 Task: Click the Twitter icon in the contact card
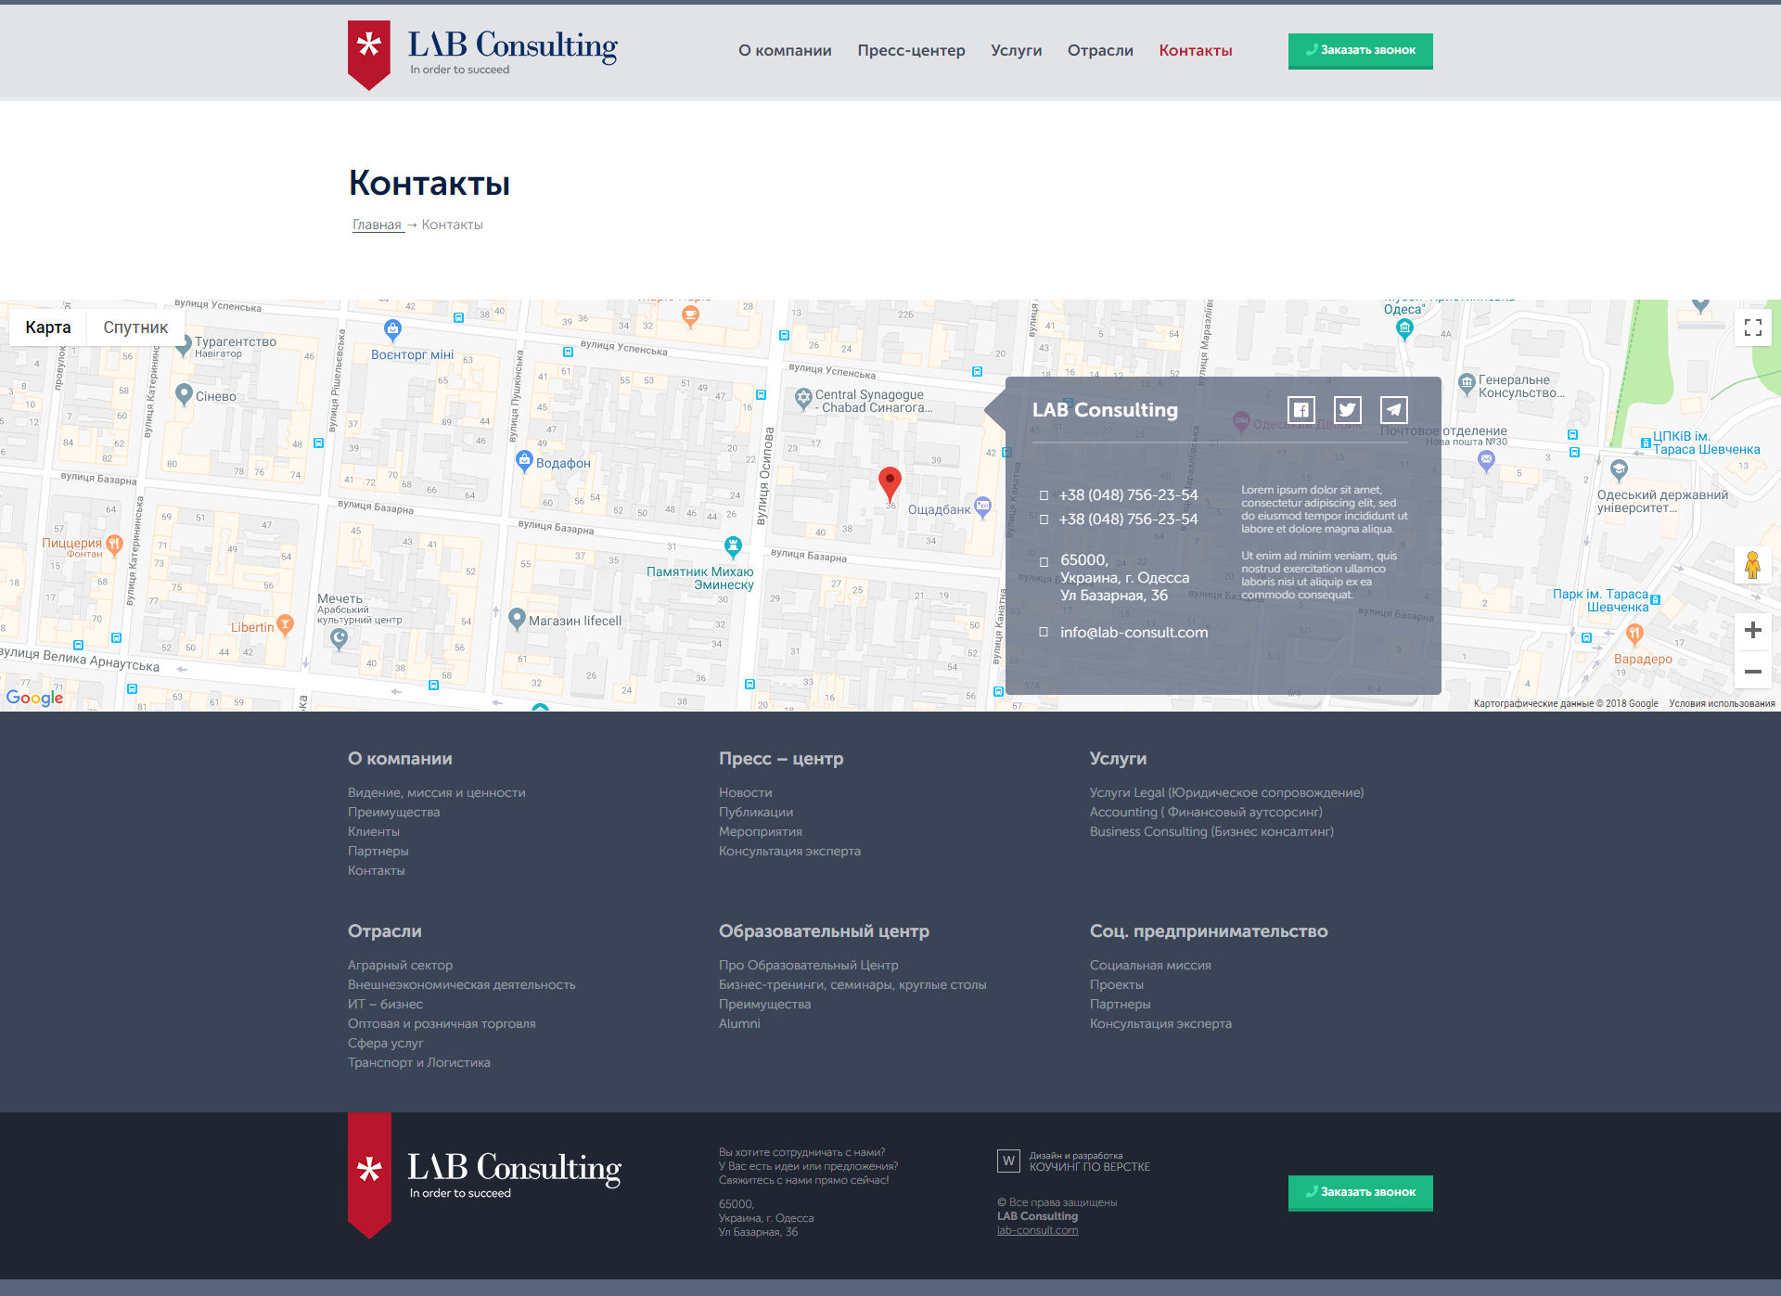[x=1347, y=410]
